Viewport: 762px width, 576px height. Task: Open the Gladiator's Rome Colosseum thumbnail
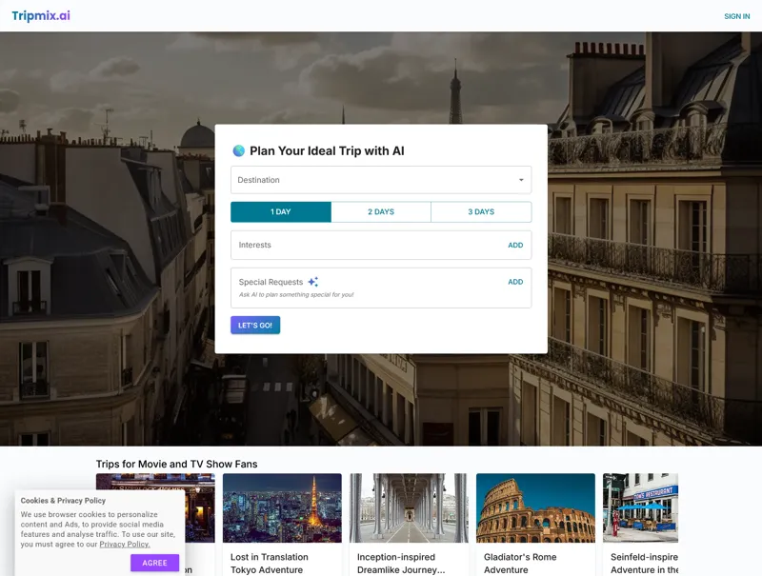pyautogui.click(x=535, y=508)
